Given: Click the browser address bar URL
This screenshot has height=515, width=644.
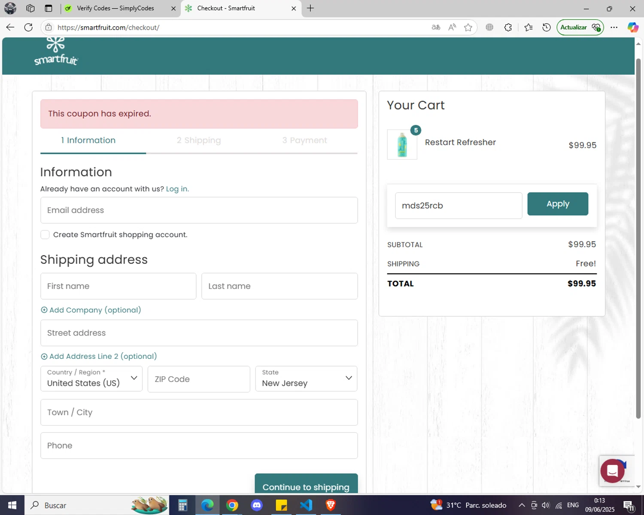Looking at the screenshot, I should pyautogui.click(x=109, y=27).
